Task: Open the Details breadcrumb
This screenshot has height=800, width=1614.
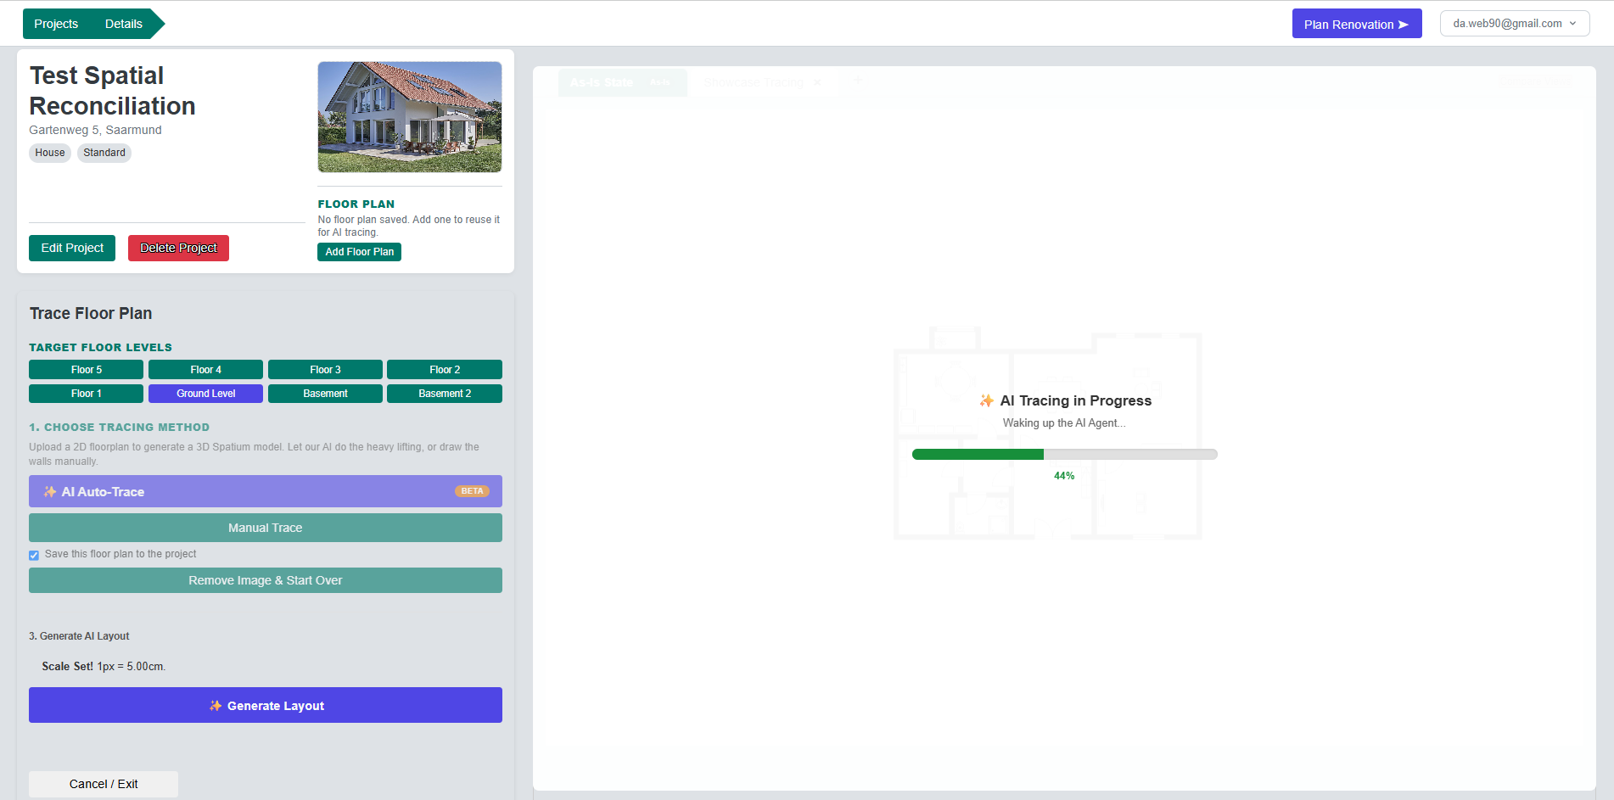Action: tap(124, 24)
